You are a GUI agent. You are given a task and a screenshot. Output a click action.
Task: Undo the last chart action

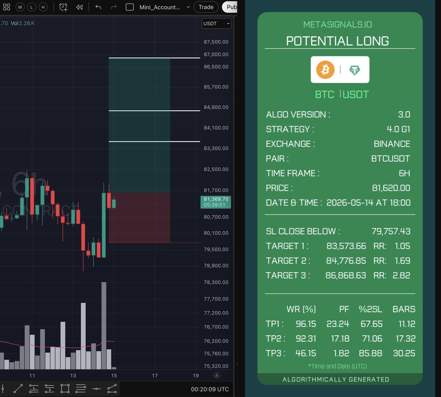(98, 7)
